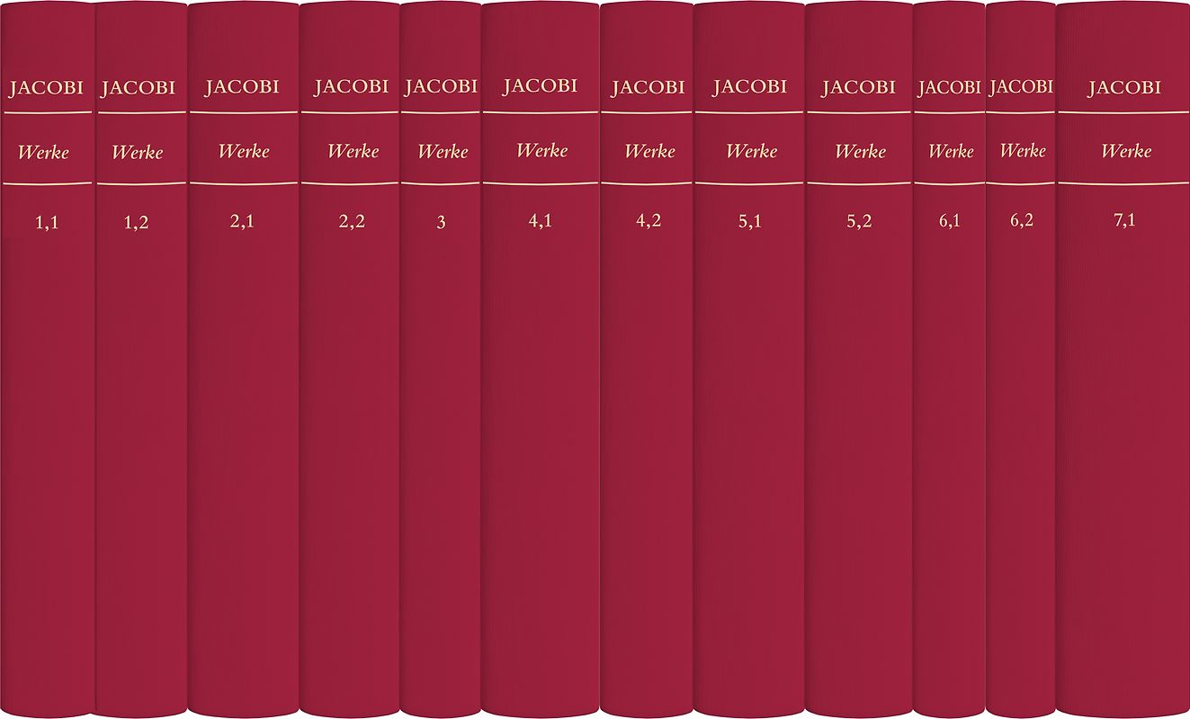Viewport: 1190px width, 719px height.
Task: Click the volume number 3 label
Action: [x=441, y=223]
